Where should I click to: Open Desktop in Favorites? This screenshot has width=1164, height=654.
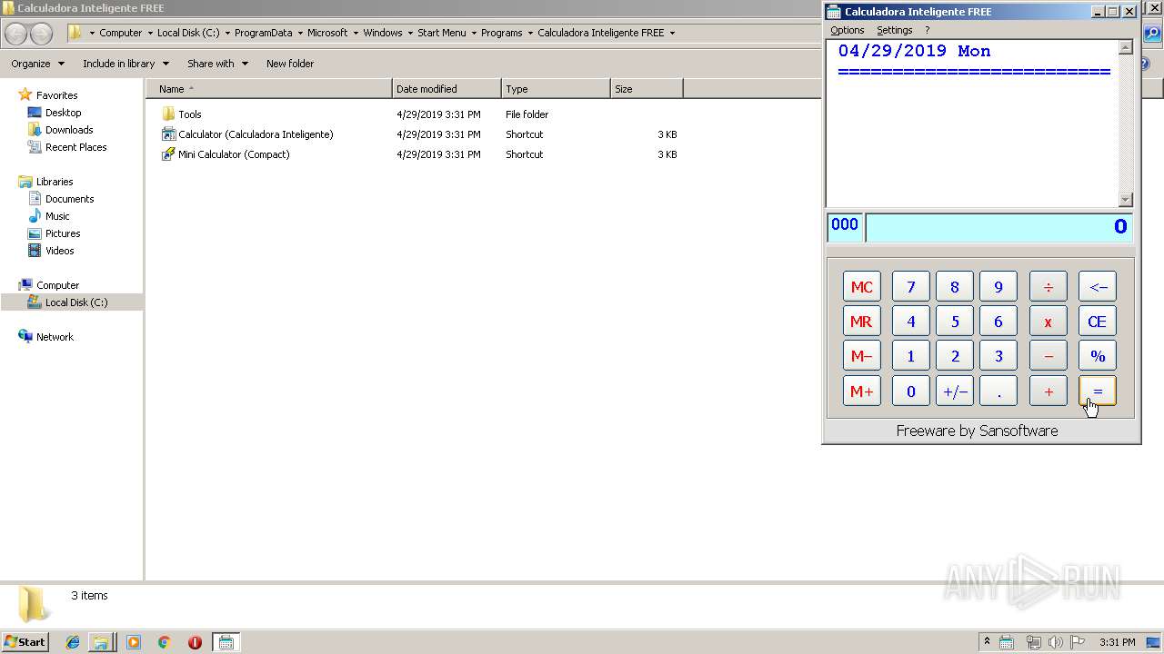click(55, 113)
